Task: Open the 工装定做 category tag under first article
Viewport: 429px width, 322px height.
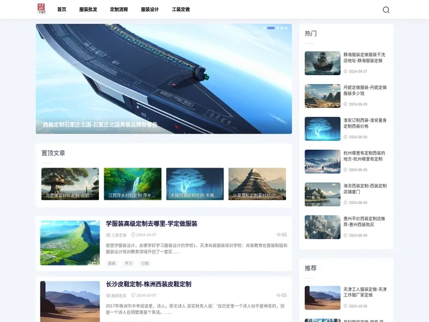Action: 119,235
